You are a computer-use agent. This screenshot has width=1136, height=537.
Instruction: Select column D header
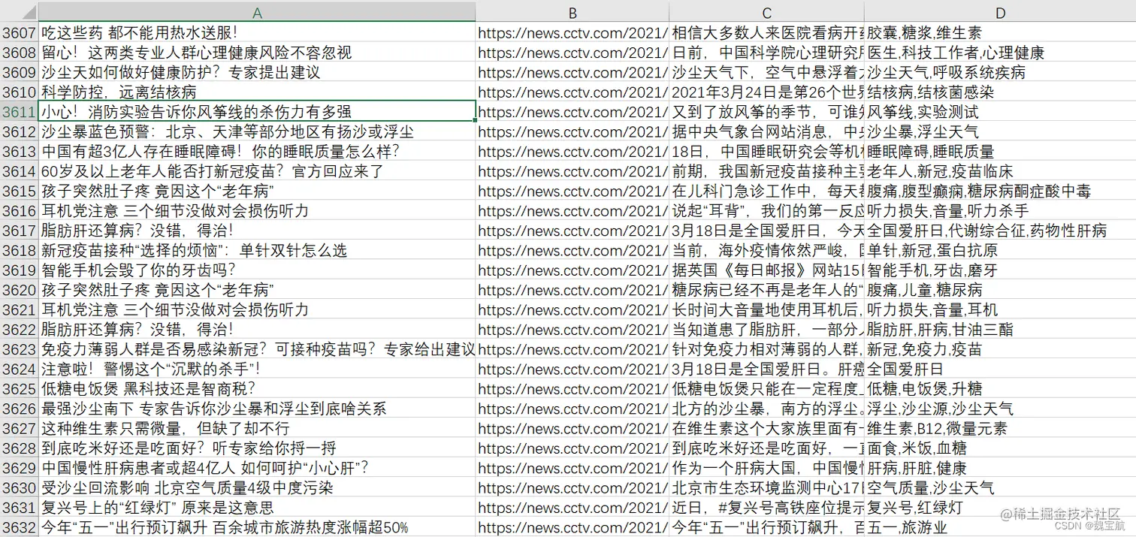(1000, 12)
